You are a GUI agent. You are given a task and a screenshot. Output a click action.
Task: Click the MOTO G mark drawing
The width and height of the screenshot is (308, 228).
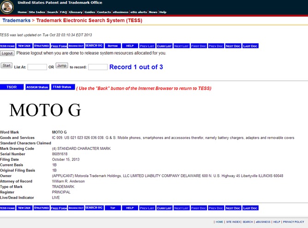(x=45, y=110)
